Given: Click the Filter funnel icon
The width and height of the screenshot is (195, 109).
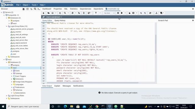Looking at the screenshot, I should tap(96, 13).
